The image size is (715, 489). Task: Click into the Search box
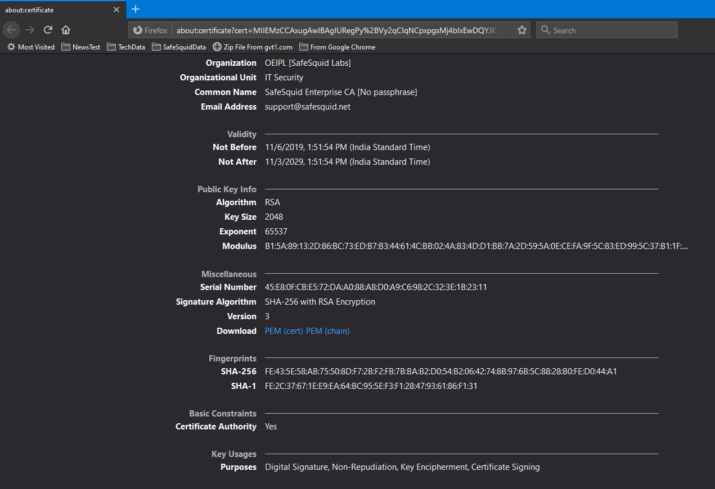[x=607, y=30]
